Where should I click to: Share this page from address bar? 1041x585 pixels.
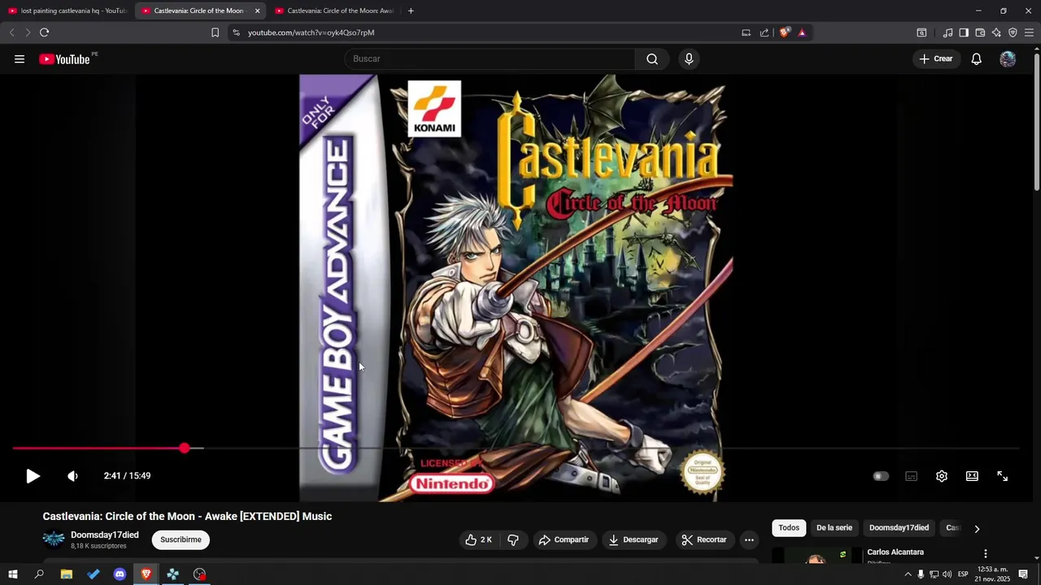pyautogui.click(x=764, y=32)
